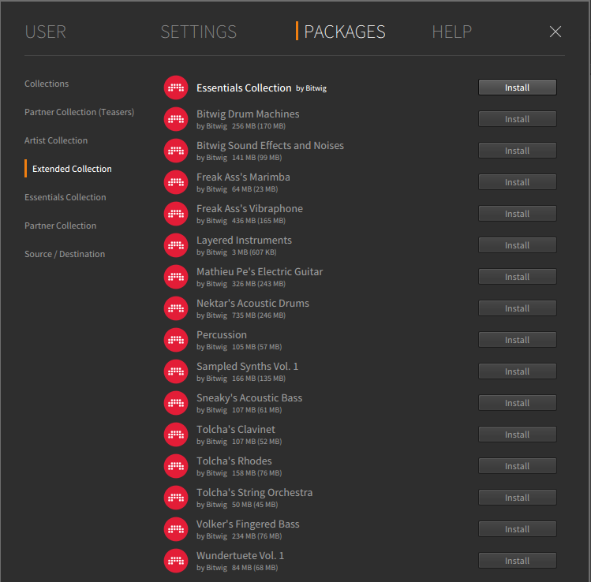Install Sneaky's Acoustic Bass
Viewport: 591px width, 582px height.
click(x=517, y=403)
